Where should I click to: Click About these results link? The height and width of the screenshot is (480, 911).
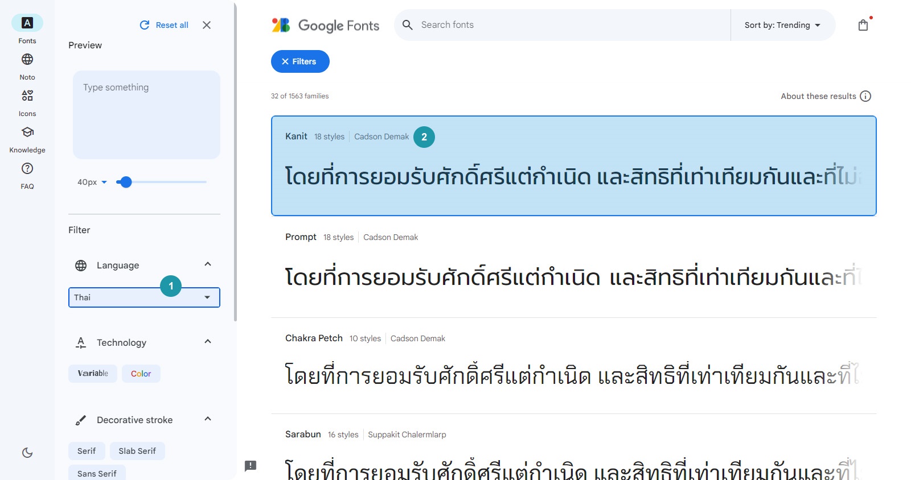[x=818, y=96]
